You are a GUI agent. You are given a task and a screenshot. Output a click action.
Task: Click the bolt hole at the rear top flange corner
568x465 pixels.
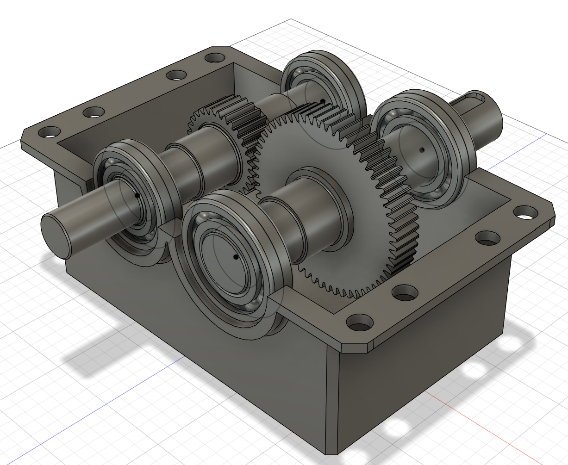[214, 59]
